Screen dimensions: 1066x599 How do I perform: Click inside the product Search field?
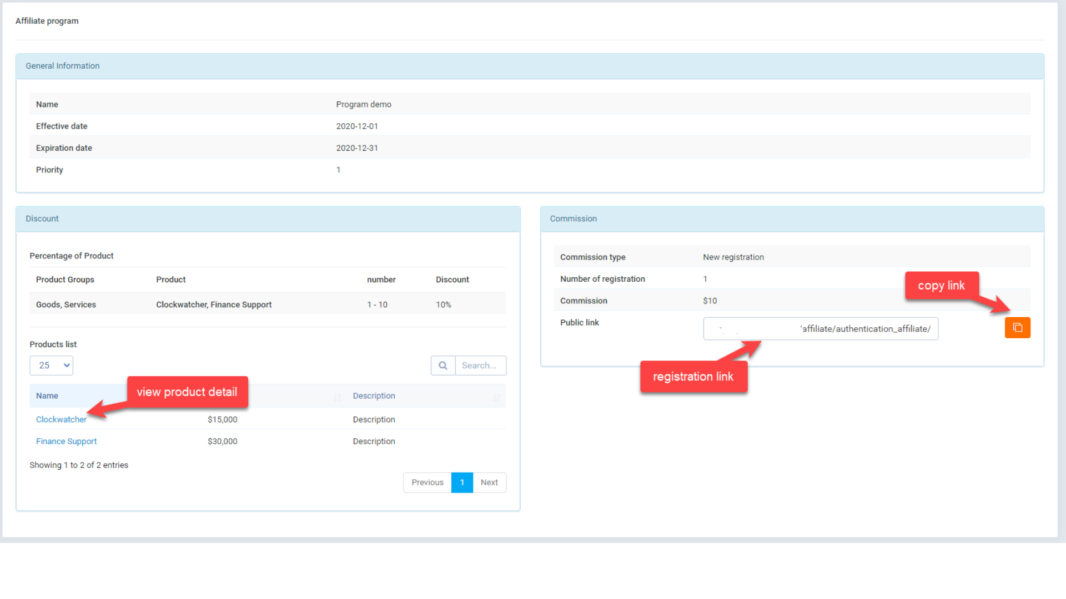click(x=480, y=366)
